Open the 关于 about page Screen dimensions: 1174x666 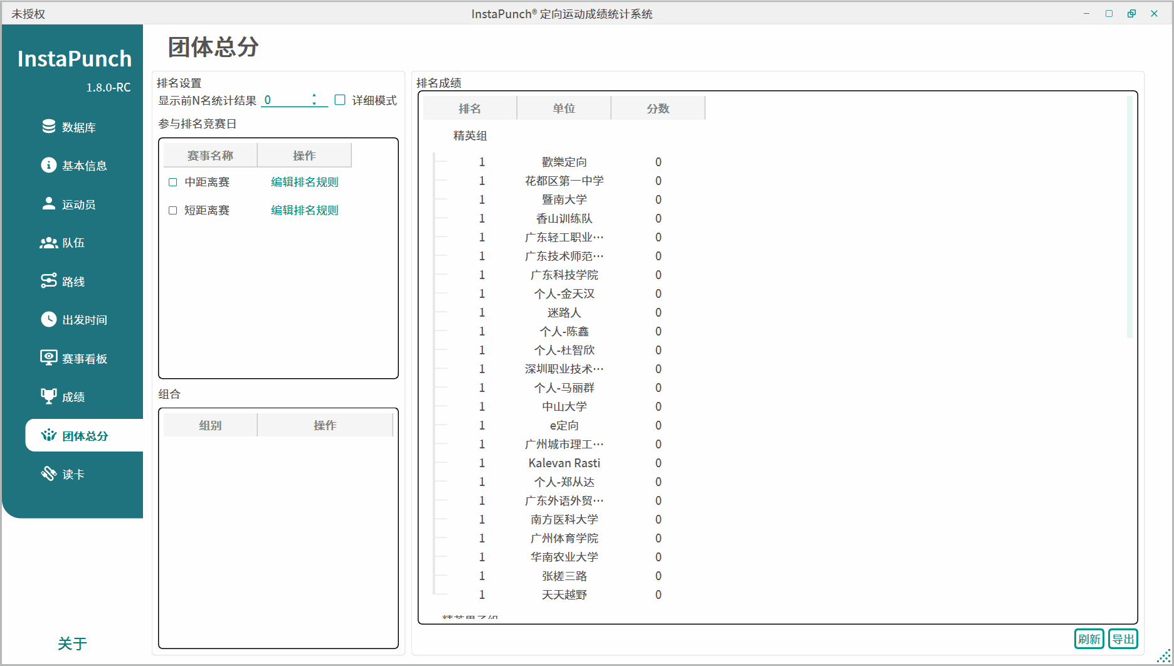pos(72,643)
